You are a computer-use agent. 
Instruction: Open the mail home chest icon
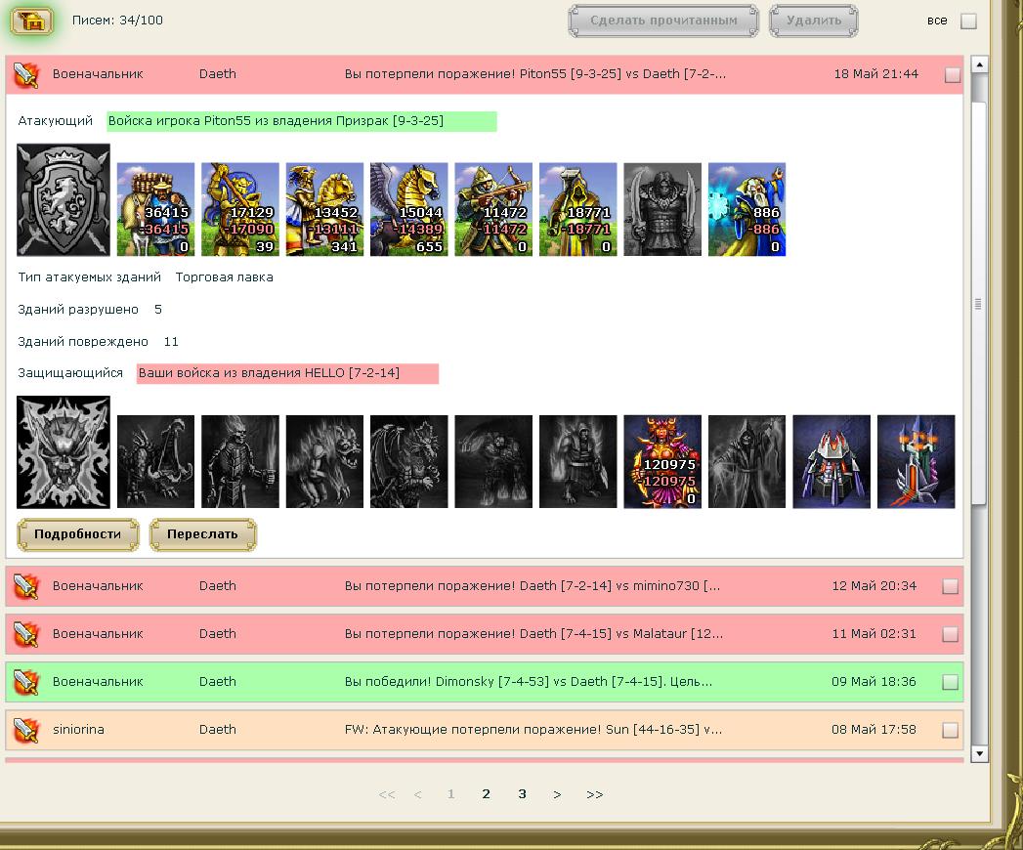tap(30, 21)
